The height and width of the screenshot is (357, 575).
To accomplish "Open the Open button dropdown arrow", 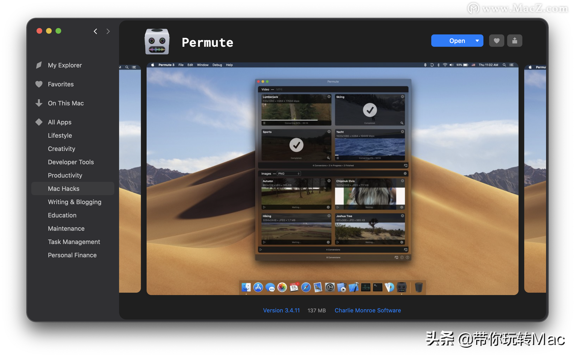I will (477, 41).
